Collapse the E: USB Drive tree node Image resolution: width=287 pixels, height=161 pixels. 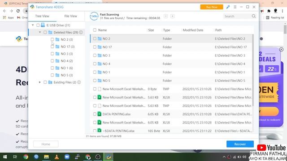(x=33, y=25)
